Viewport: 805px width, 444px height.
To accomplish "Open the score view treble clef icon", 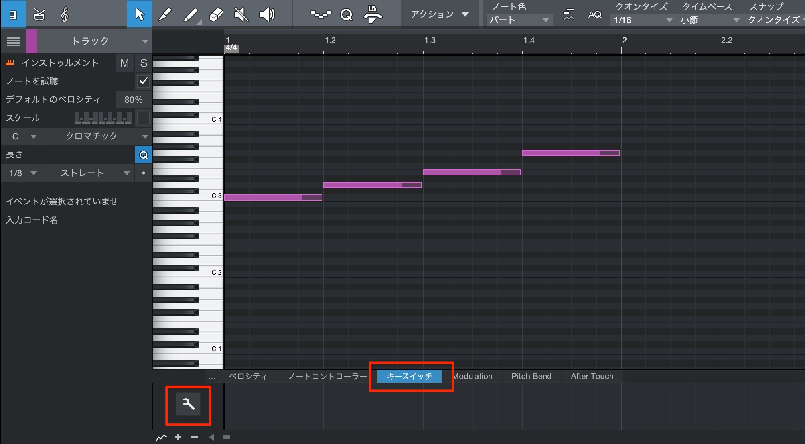I will point(64,15).
